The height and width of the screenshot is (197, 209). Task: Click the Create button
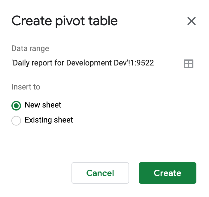168,173
